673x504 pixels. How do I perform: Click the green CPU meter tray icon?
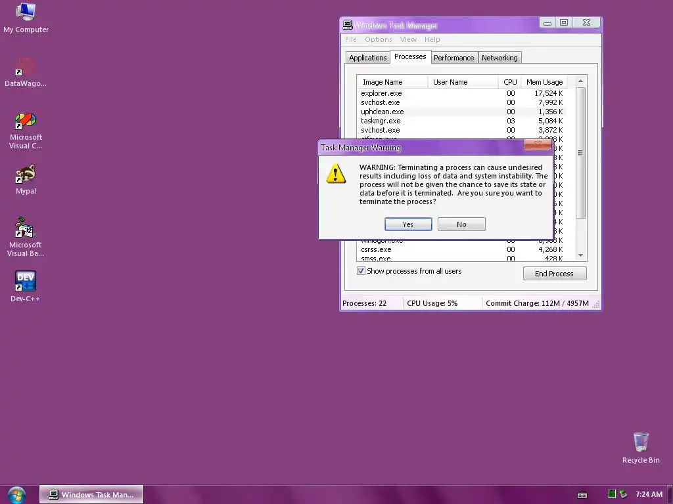click(612, 494)
